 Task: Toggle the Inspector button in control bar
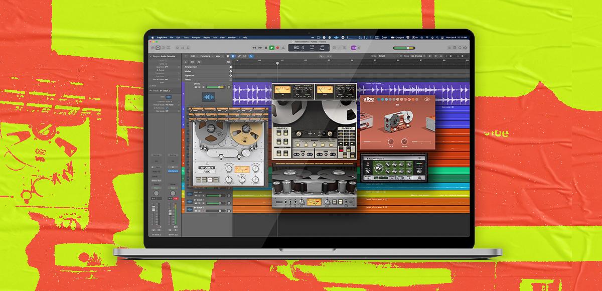(x=158, y=47)
